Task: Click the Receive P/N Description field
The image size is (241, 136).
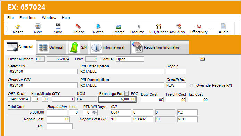Action: [122, 85]
